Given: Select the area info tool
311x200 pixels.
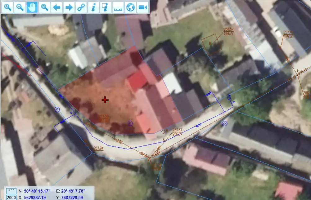Looking at the screenshot, I should [106, 7].
